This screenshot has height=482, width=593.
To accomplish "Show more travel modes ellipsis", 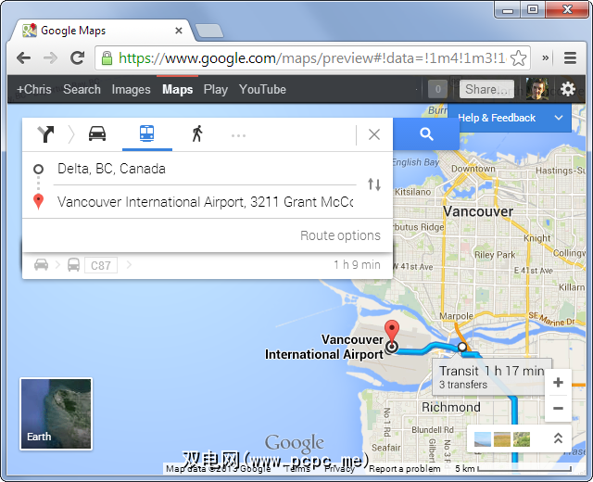I will click(238, 135).
